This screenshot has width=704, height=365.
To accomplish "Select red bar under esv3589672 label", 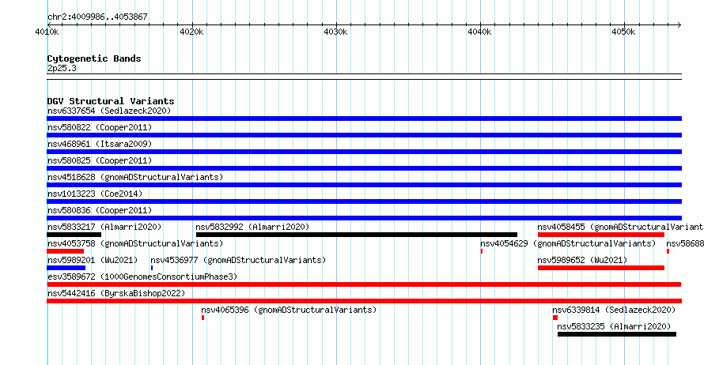I will coord(364,284).
